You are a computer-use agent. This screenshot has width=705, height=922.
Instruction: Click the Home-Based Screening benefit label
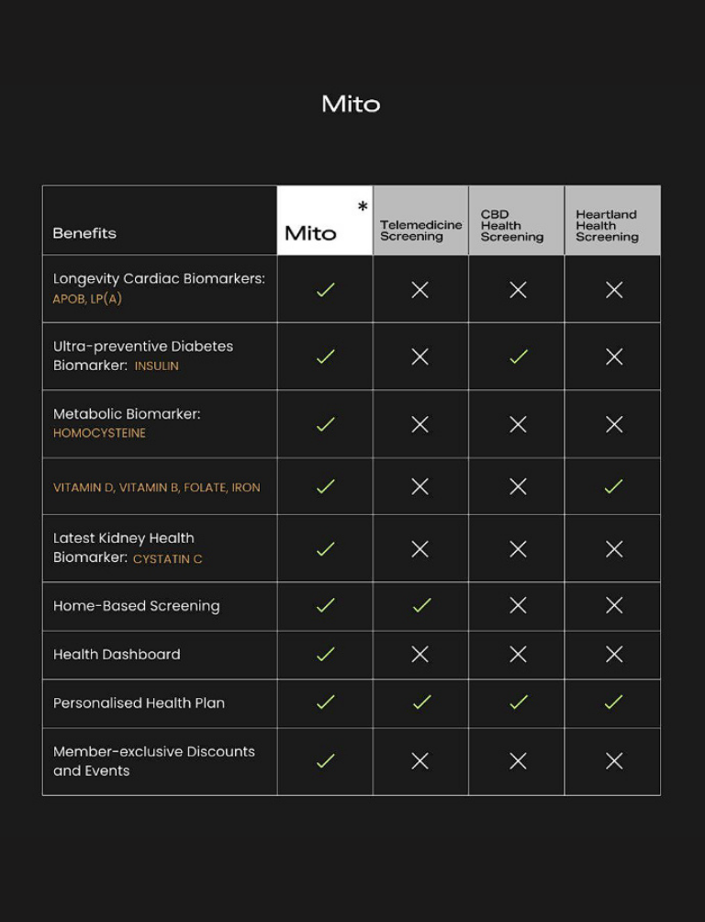click(137, 606)
